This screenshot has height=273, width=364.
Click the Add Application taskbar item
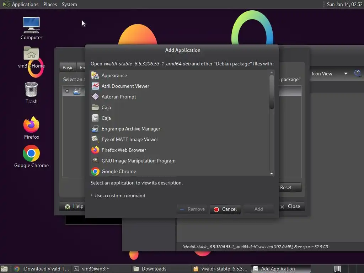point(281,269)
